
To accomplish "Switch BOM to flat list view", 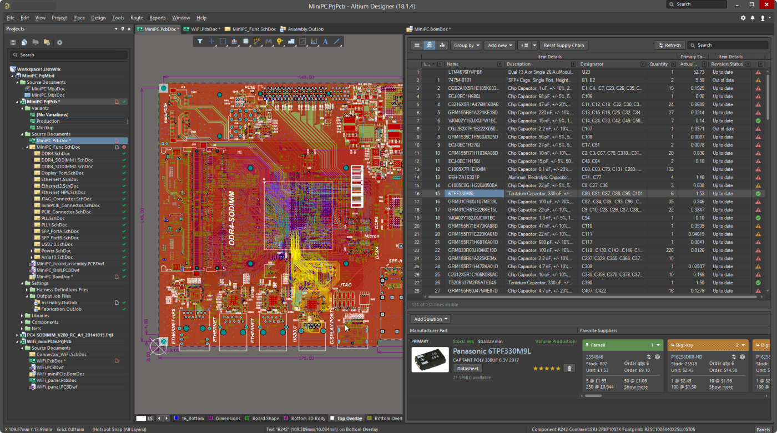I will tap(417, 45).
